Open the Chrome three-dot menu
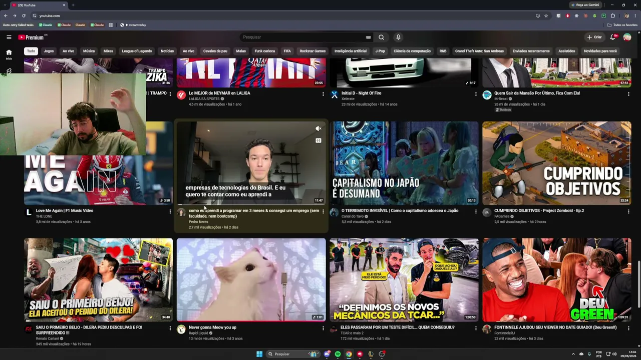 [x=635, y=15]
